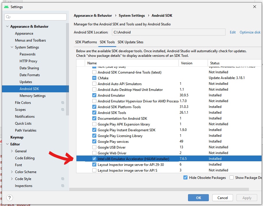
Task: Check Android SDK Command-line Tools (latest)
Action: pyautogui.click(x=94, y=72)
